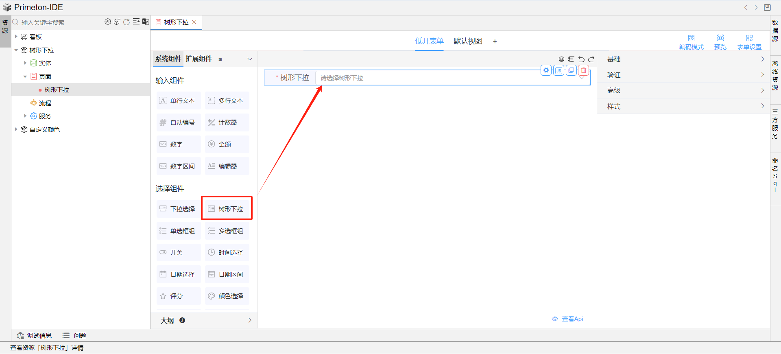Expand the 基础 properties section
Screen dimensions: 781x354
click(683, 59)
